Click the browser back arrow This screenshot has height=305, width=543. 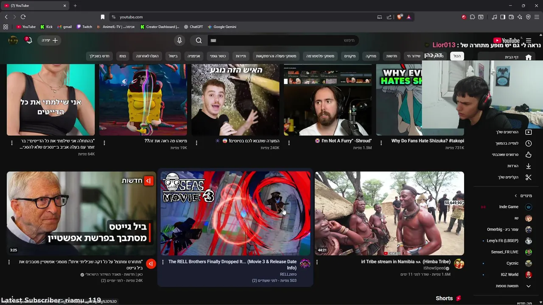coord(6,17)
